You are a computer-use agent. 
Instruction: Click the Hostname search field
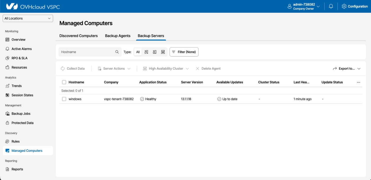[x=90, y=52]
